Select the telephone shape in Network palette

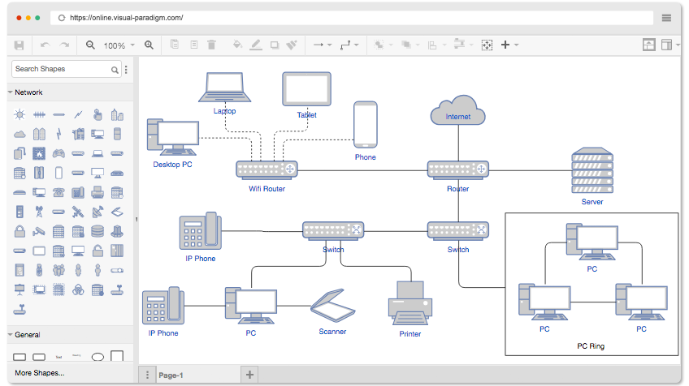click(x=58, y=192)
